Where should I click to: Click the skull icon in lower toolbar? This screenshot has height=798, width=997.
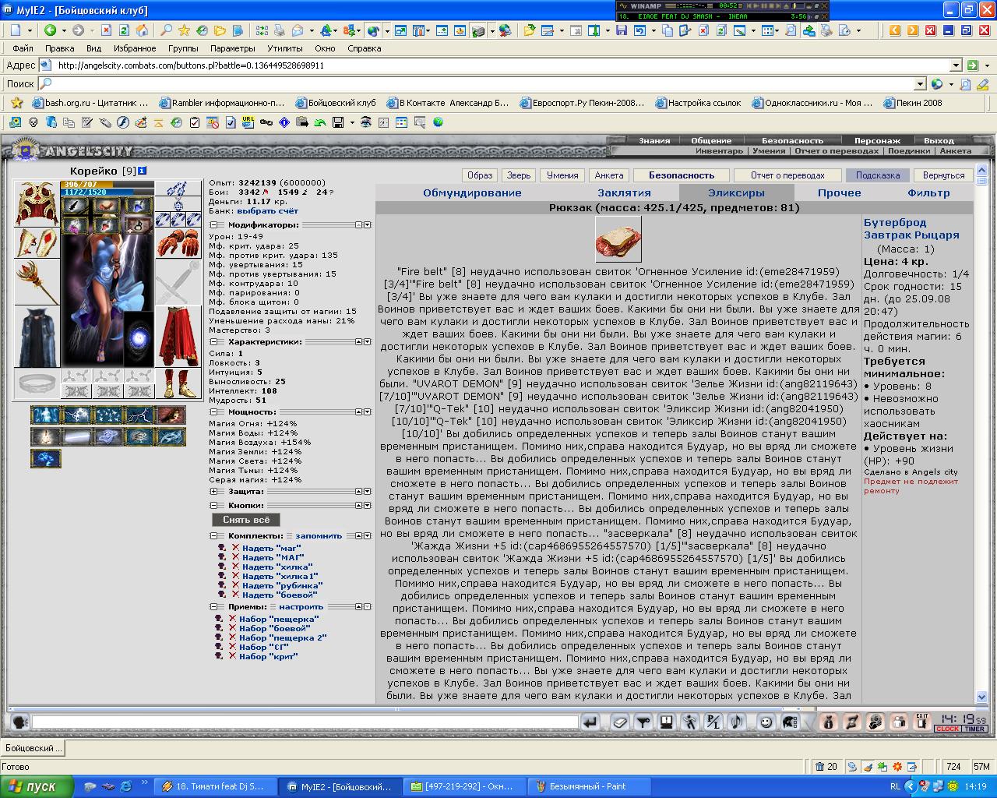coord(33,122)
